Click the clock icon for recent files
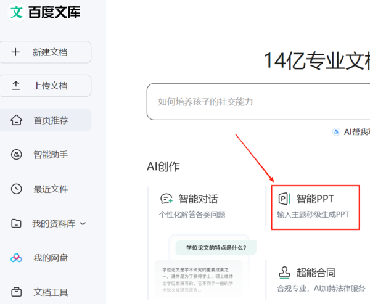This screenshot has height=304, width=370. 16,189
